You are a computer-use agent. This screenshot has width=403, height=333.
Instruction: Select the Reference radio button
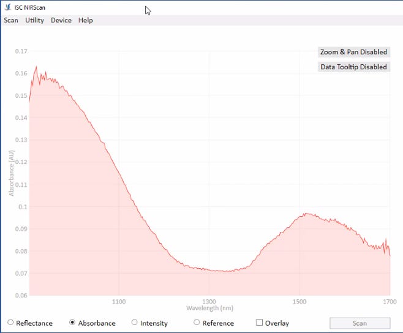(x=197, y=322)
